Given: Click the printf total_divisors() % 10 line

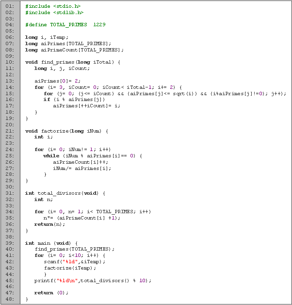Looking at the screenshot, I should [x=93, y=281].
